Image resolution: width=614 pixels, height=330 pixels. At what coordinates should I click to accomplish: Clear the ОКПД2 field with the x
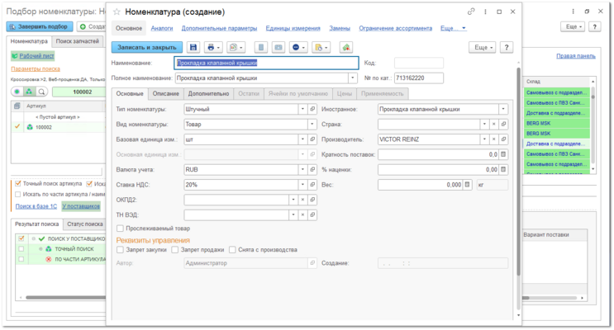pos(302,200)
